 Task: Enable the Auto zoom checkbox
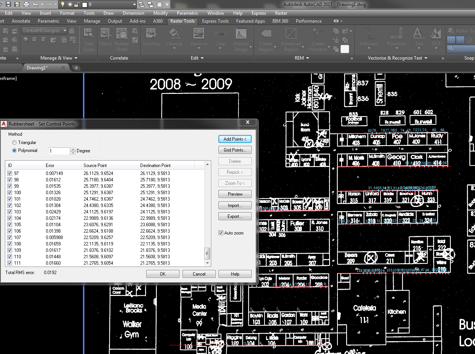(221, 233)
